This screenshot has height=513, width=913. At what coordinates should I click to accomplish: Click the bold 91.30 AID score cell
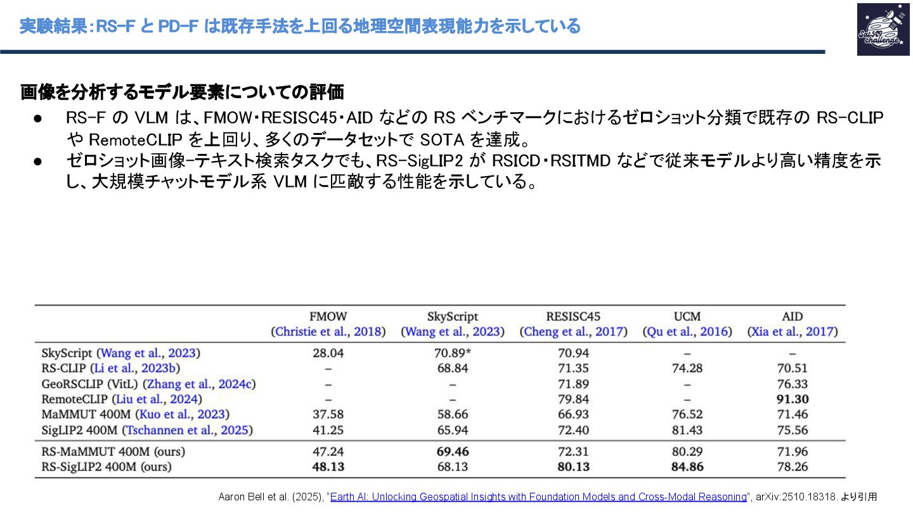pos(792,400)
